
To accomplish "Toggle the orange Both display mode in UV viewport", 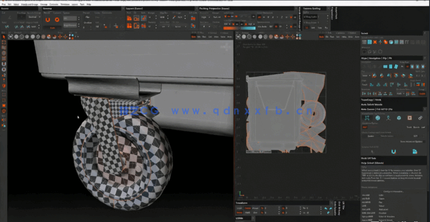I will click(321, 37).
